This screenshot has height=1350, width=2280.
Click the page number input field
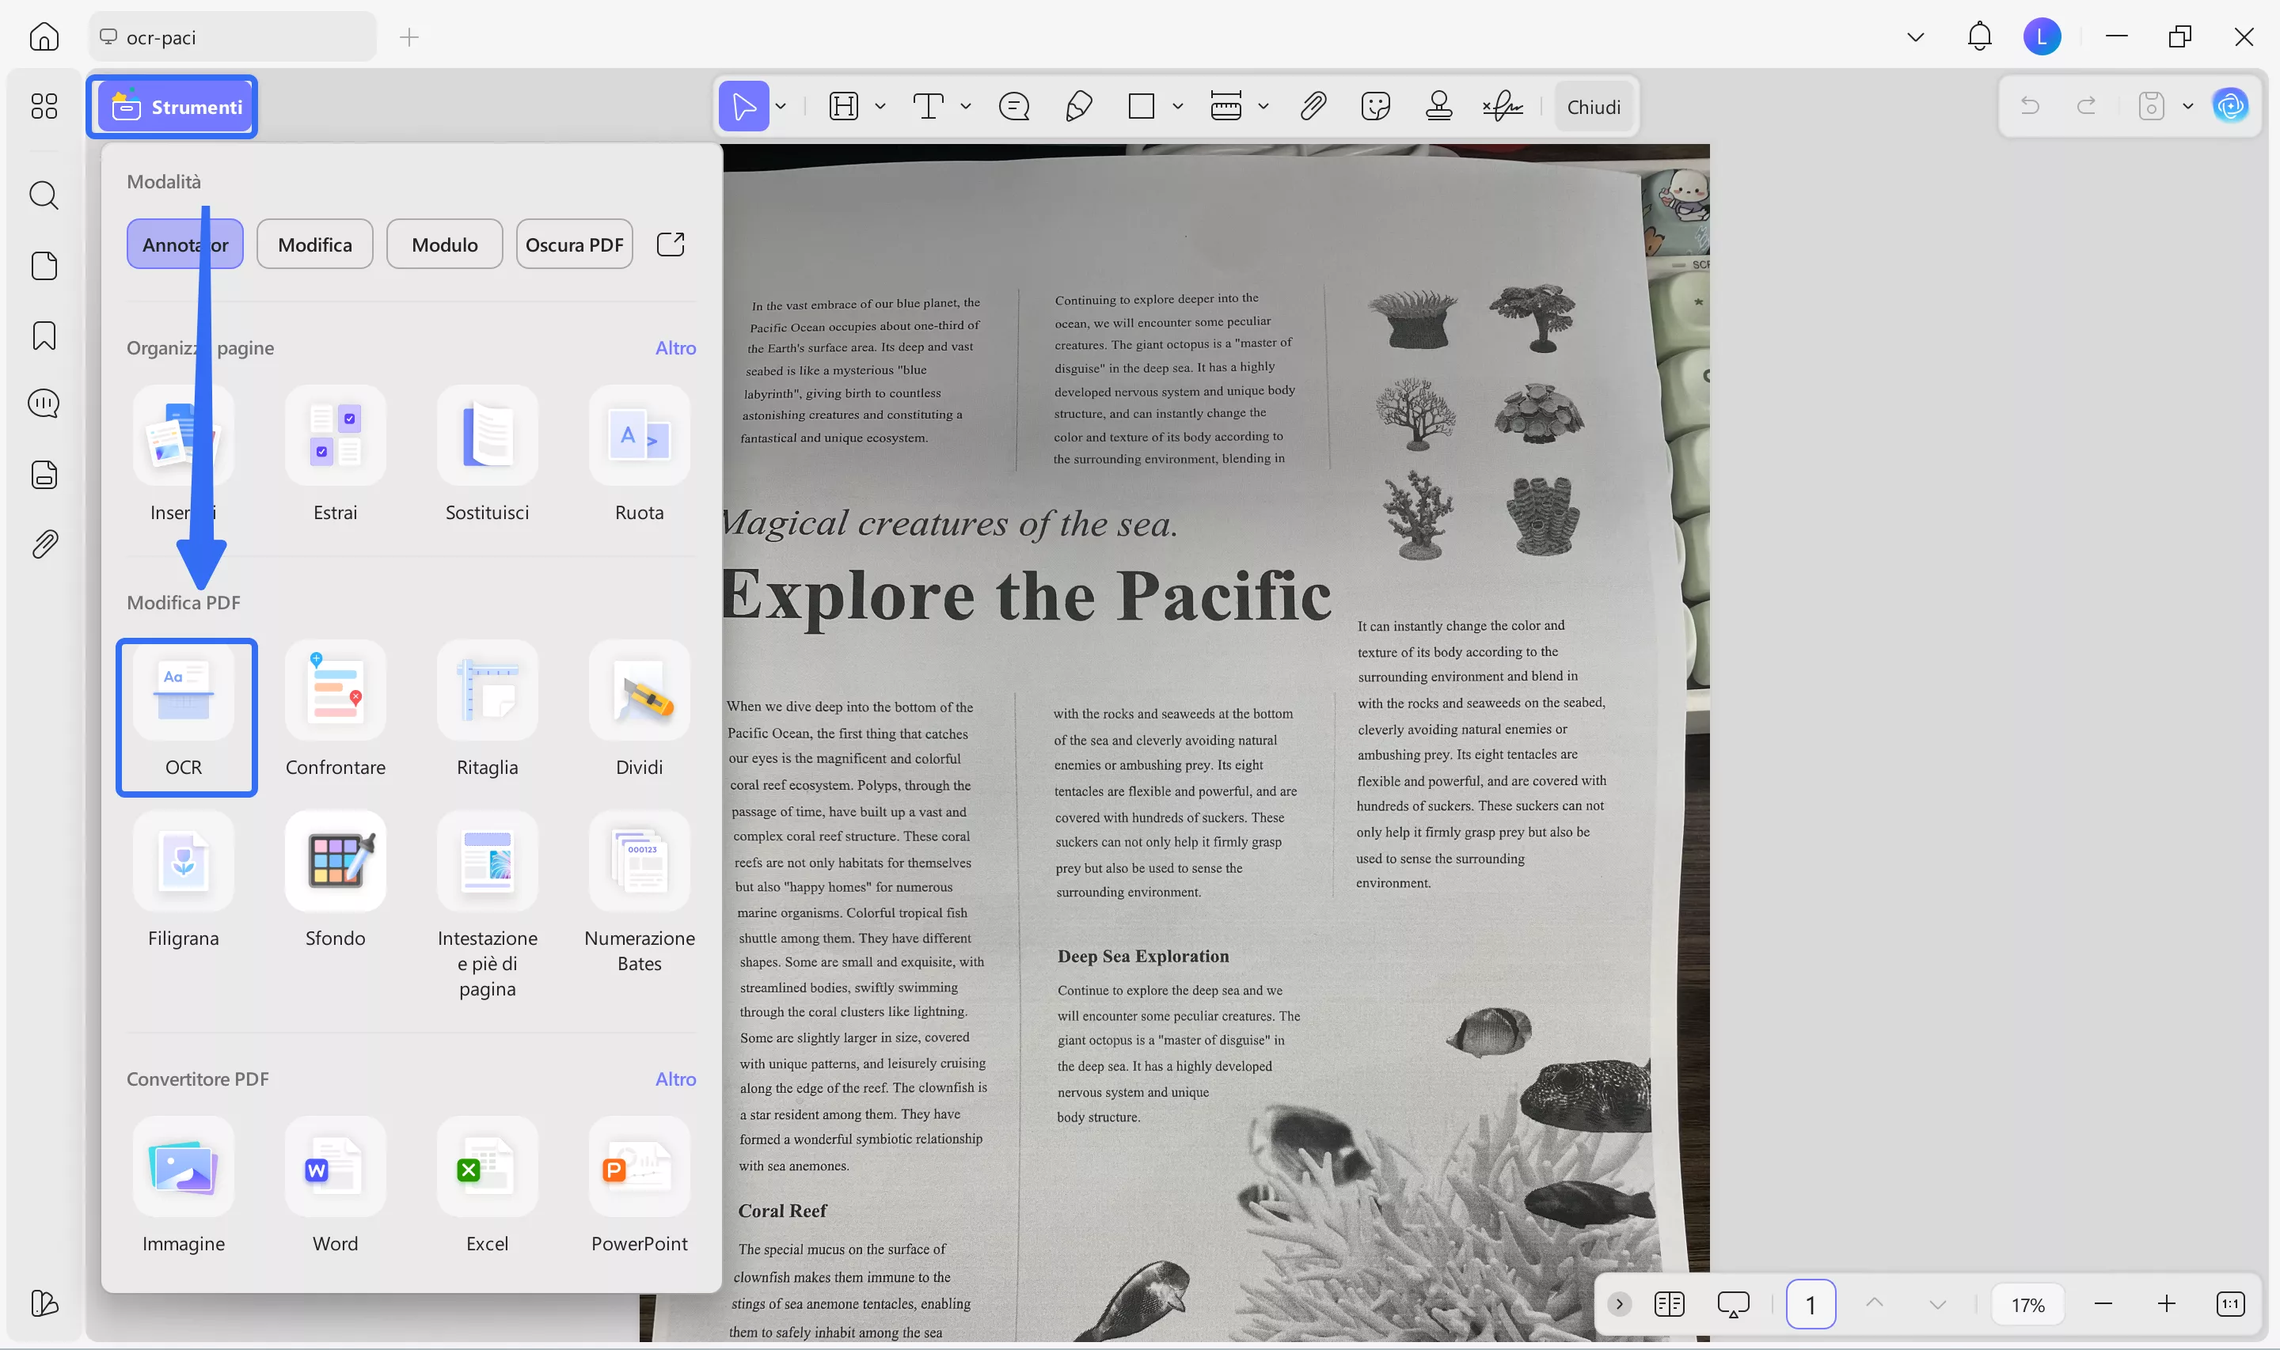point(1811,1303)
